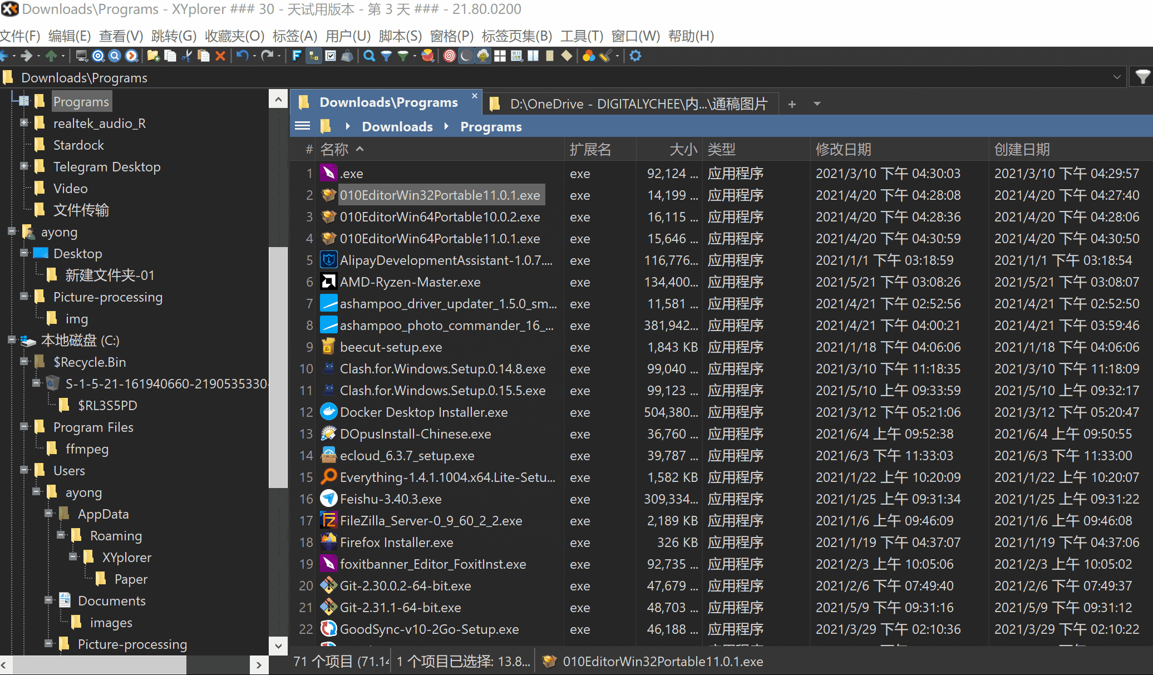The width and height of the screenshot is (1153, 675).
Task: Select the Downloads\Programs tab
Action: pyautogui.click(x=387, y=102)
